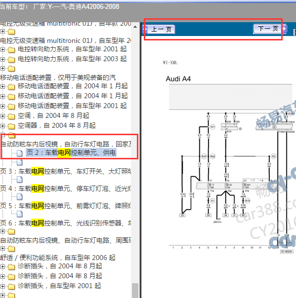296x298 pixels.
Task: Click Audi A4 title in diagram
Action: pyautogui.click(x=178, y=79)
